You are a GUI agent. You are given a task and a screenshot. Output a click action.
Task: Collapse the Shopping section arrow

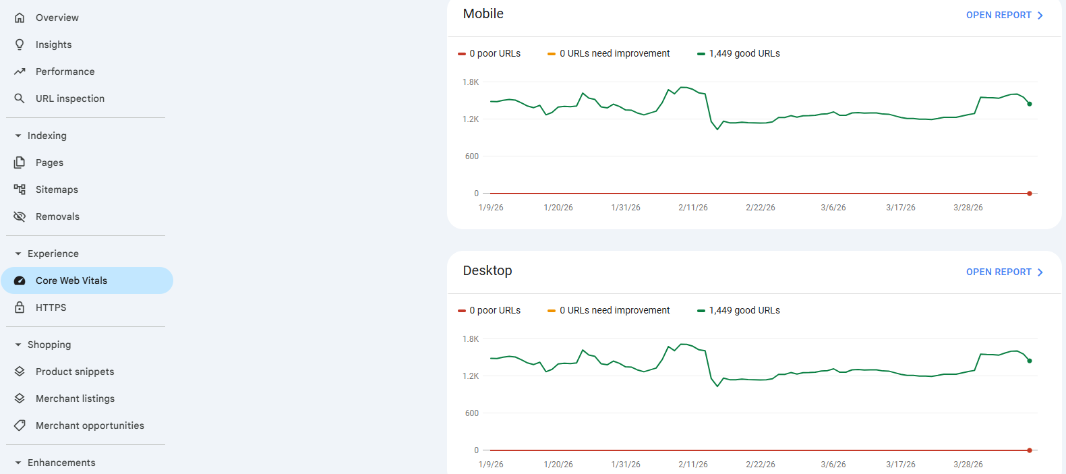coord(18,345)
